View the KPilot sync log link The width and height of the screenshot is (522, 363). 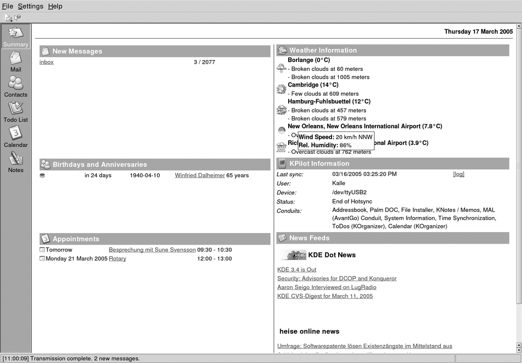point(458,174)
